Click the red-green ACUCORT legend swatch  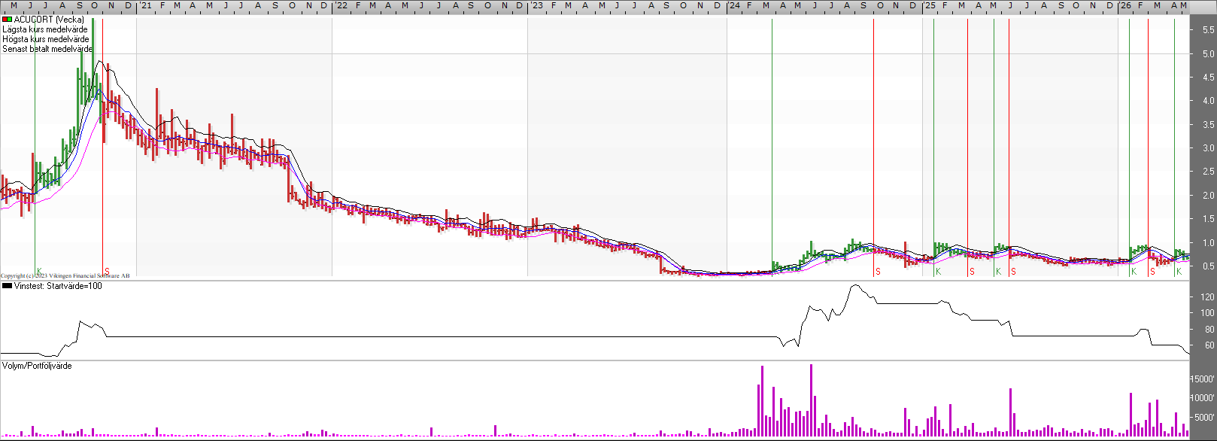(x=8, y=20)
